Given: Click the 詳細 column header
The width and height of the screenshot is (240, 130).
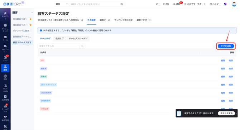Looking at the screenshot, I should [232, 52].
